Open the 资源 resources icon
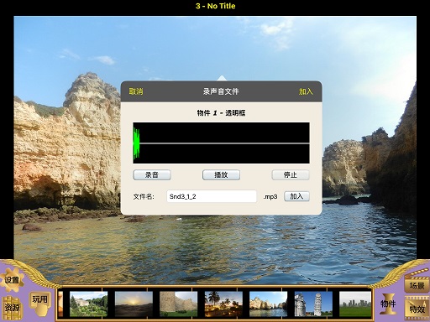 [12, 308]
